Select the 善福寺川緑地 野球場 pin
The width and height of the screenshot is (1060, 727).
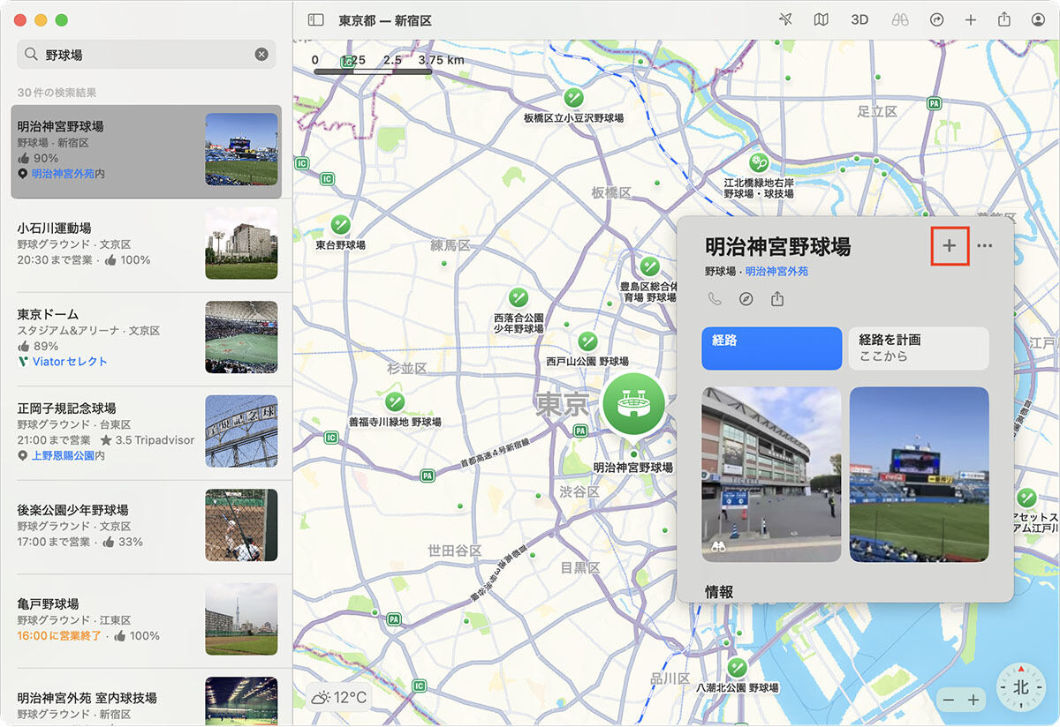point(395,402)
